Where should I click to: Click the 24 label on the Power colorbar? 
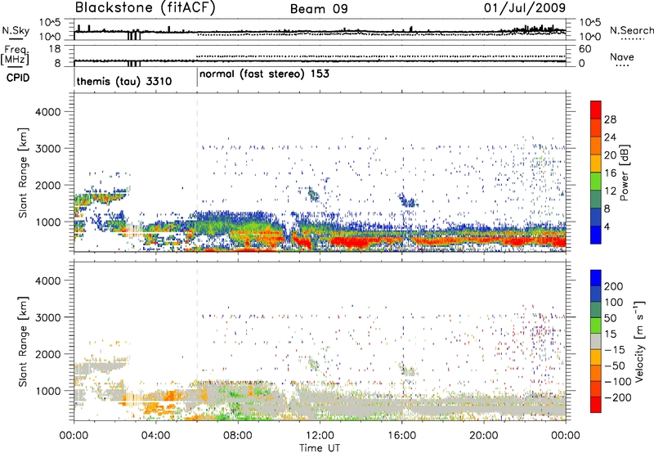point(610,137)
